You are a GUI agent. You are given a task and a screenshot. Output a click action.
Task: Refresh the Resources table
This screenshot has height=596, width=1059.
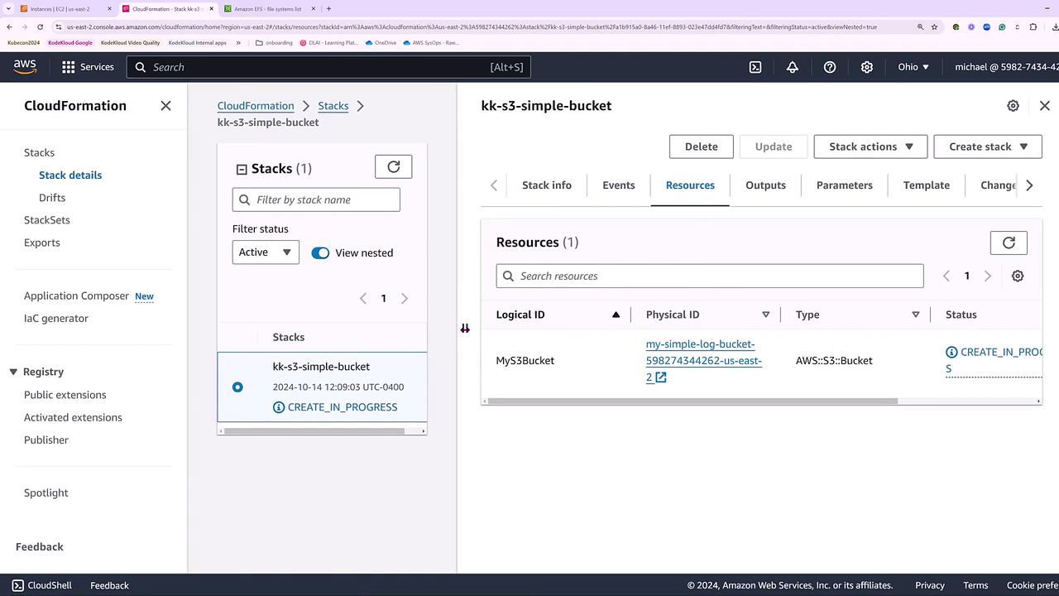[x=1009, y=243]
